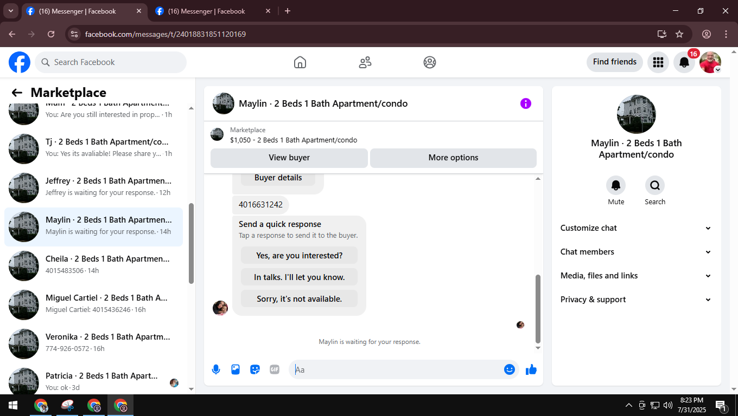
Task: Install app icon in address bar
Action: click(661, 34)
